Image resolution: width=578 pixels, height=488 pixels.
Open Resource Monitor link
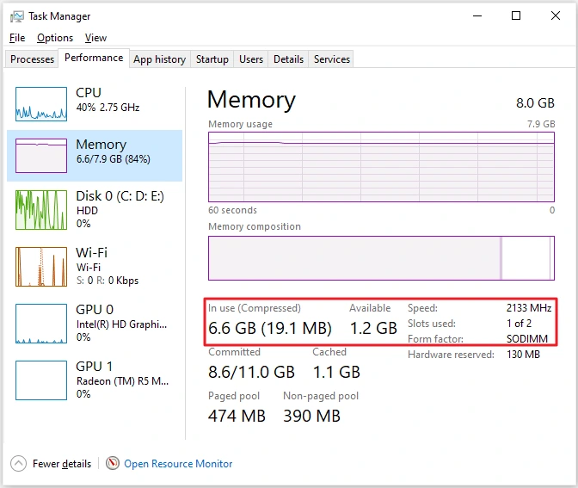click(x=178, y=464)
